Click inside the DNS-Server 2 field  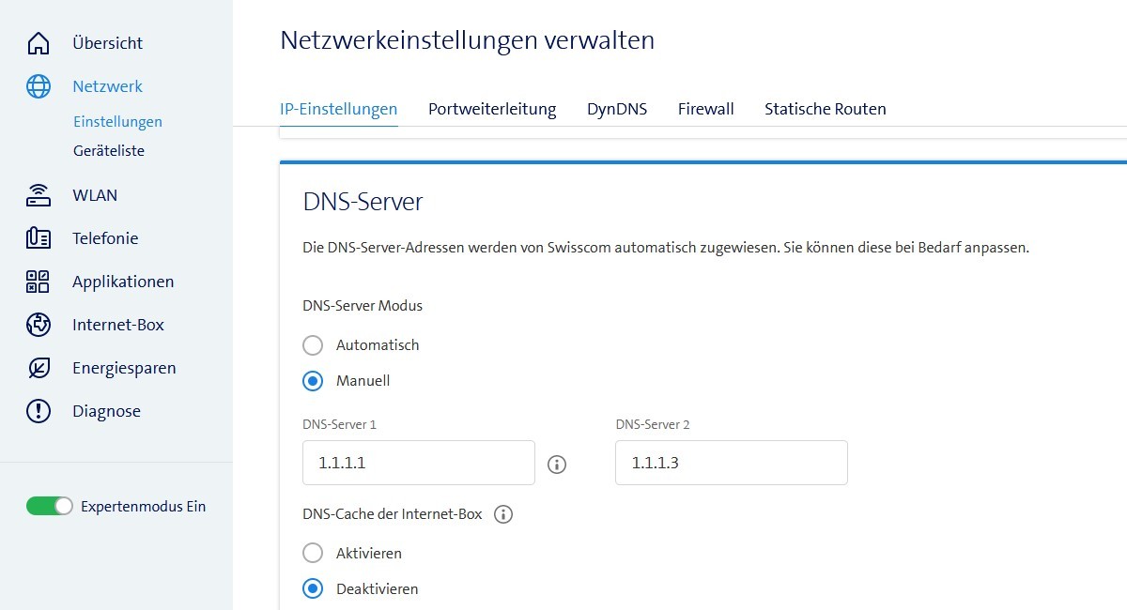(x=731, y=462)
